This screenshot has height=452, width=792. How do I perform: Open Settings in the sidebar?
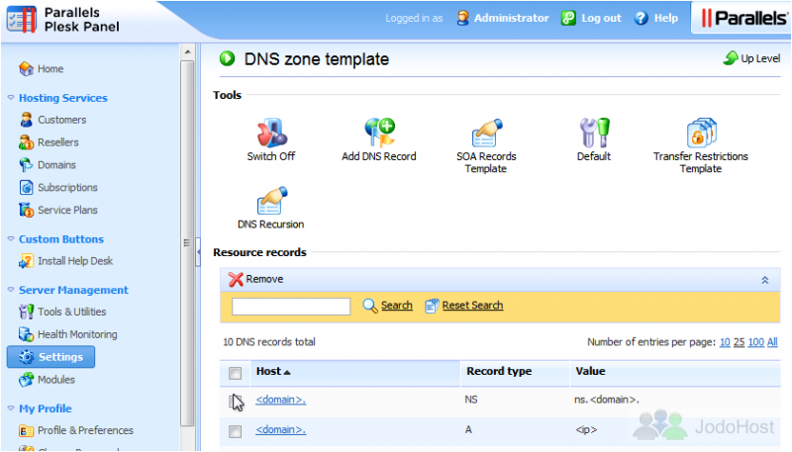click(50, 357)
